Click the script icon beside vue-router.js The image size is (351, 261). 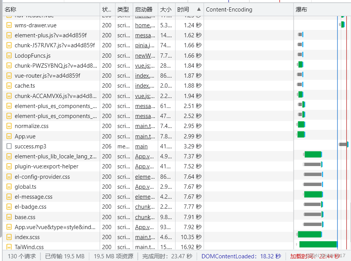coord(8,75)
